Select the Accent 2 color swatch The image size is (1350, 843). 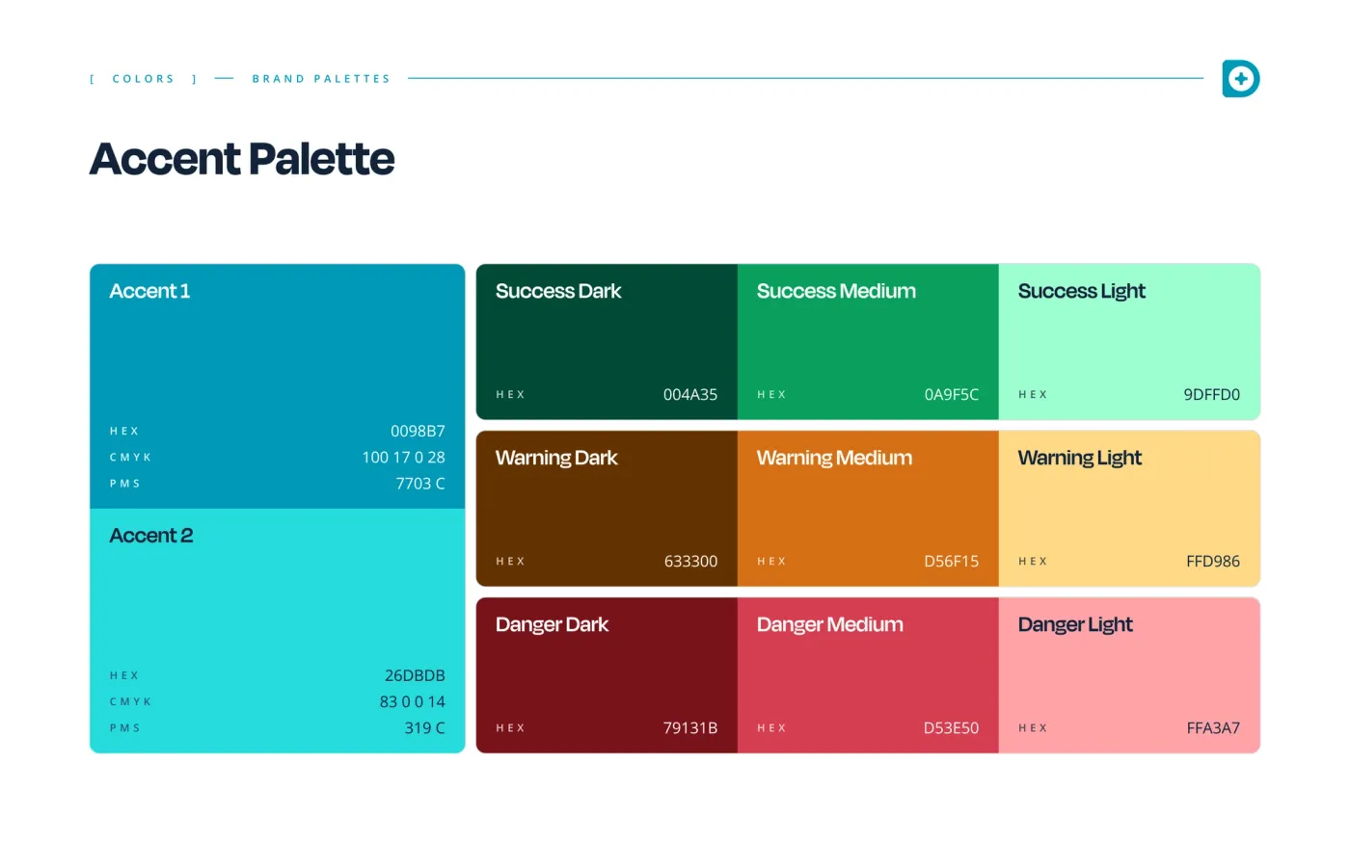click(278, 631)
